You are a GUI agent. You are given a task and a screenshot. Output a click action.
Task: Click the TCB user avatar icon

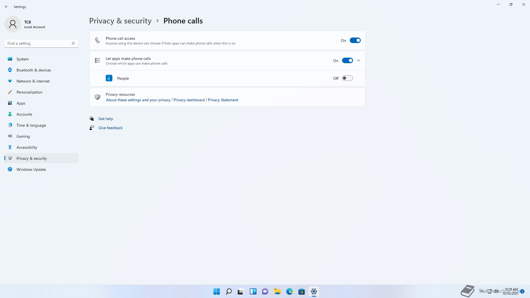tap(13, 24)
